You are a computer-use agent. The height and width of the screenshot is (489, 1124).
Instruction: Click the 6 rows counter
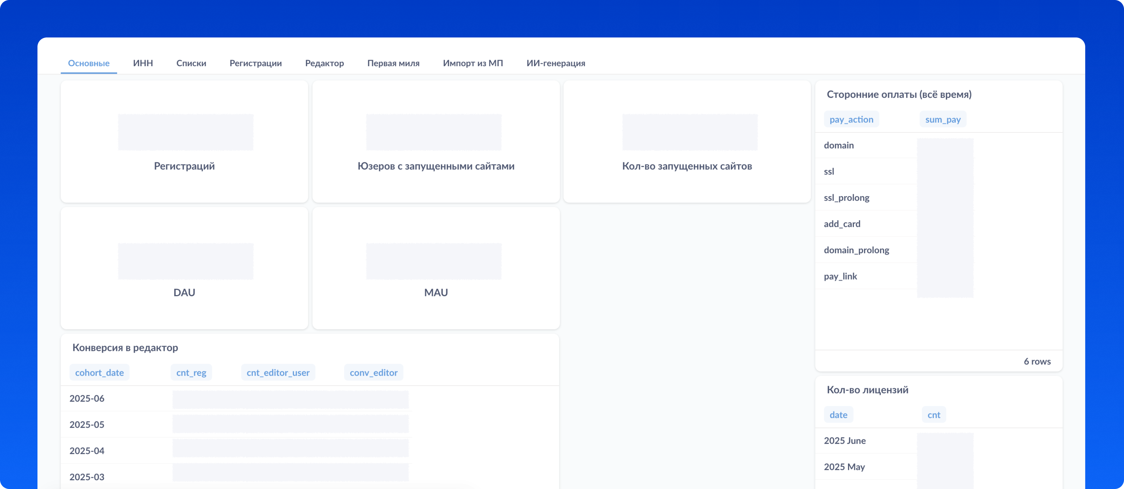tap(1037, 361)
